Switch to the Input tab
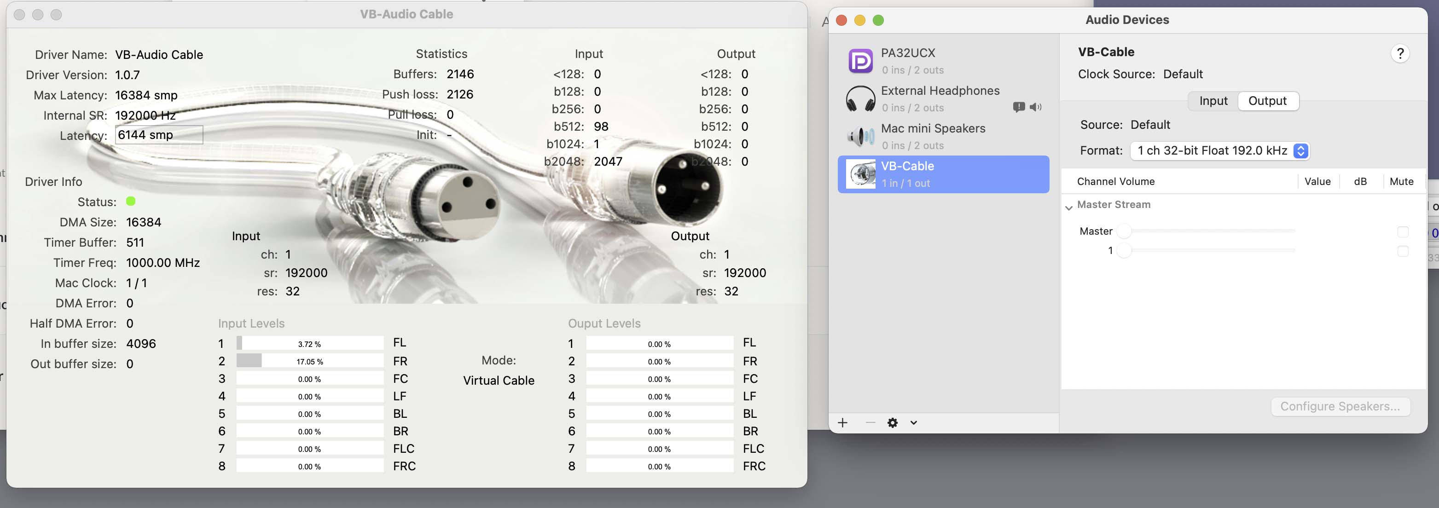Image resolution: width=1439 pixels, height=508 pixels. tap(1213, 101)
